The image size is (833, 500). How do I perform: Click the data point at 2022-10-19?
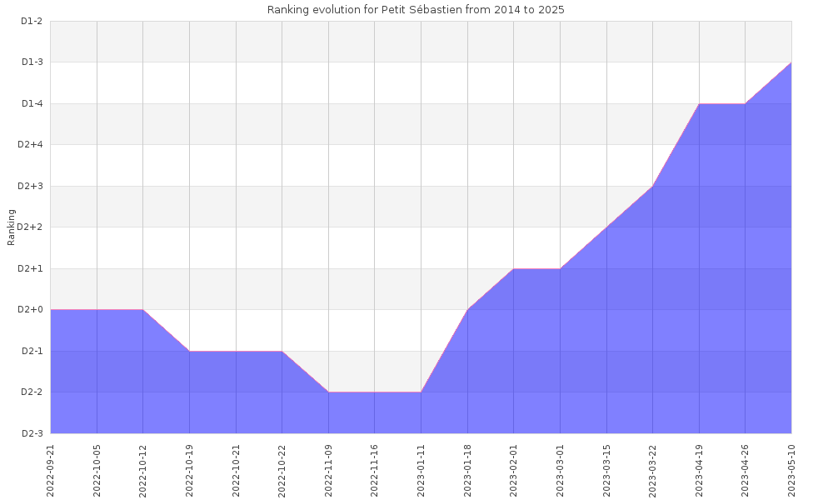click(189, 351)
